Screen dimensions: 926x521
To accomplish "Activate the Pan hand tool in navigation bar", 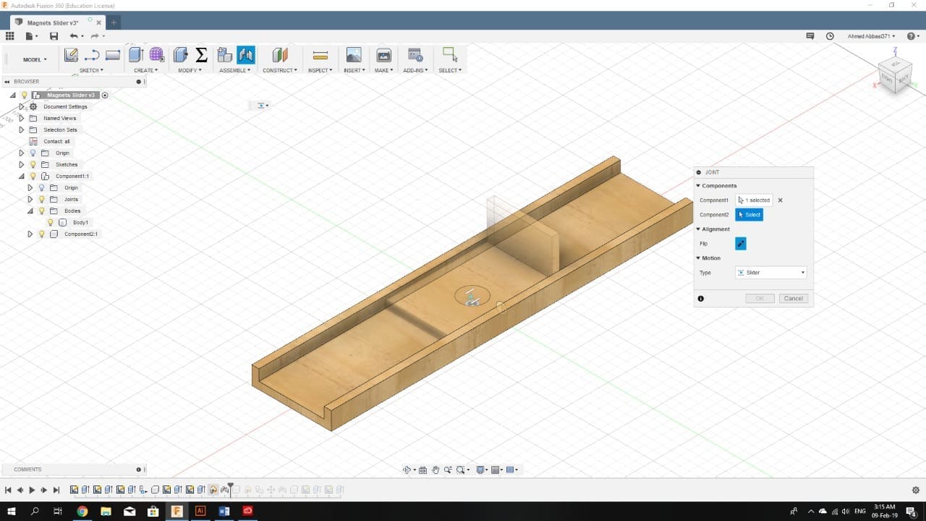I will [x=436, y=470].
